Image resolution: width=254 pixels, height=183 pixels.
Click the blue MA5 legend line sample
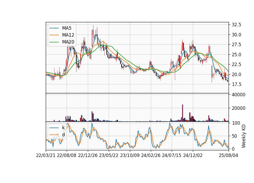click(x=54, y=28)
